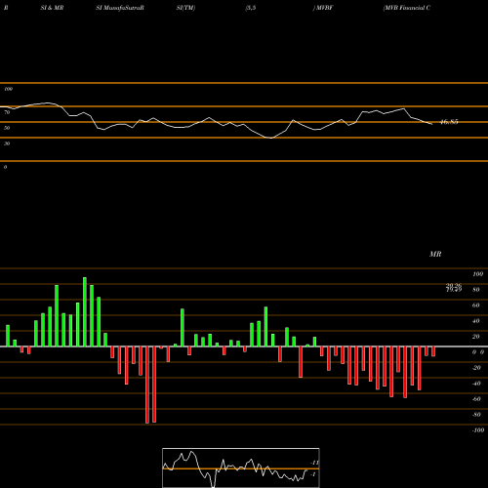Click the overlapping MR value near 80
The width and height of the screenshot is (488, 488).
tap(454, 288)
